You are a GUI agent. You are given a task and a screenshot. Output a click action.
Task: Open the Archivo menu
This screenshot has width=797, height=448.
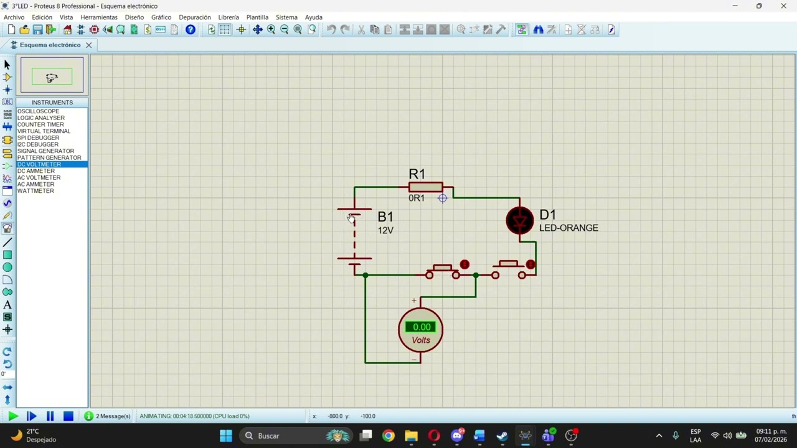click(14, 17)
